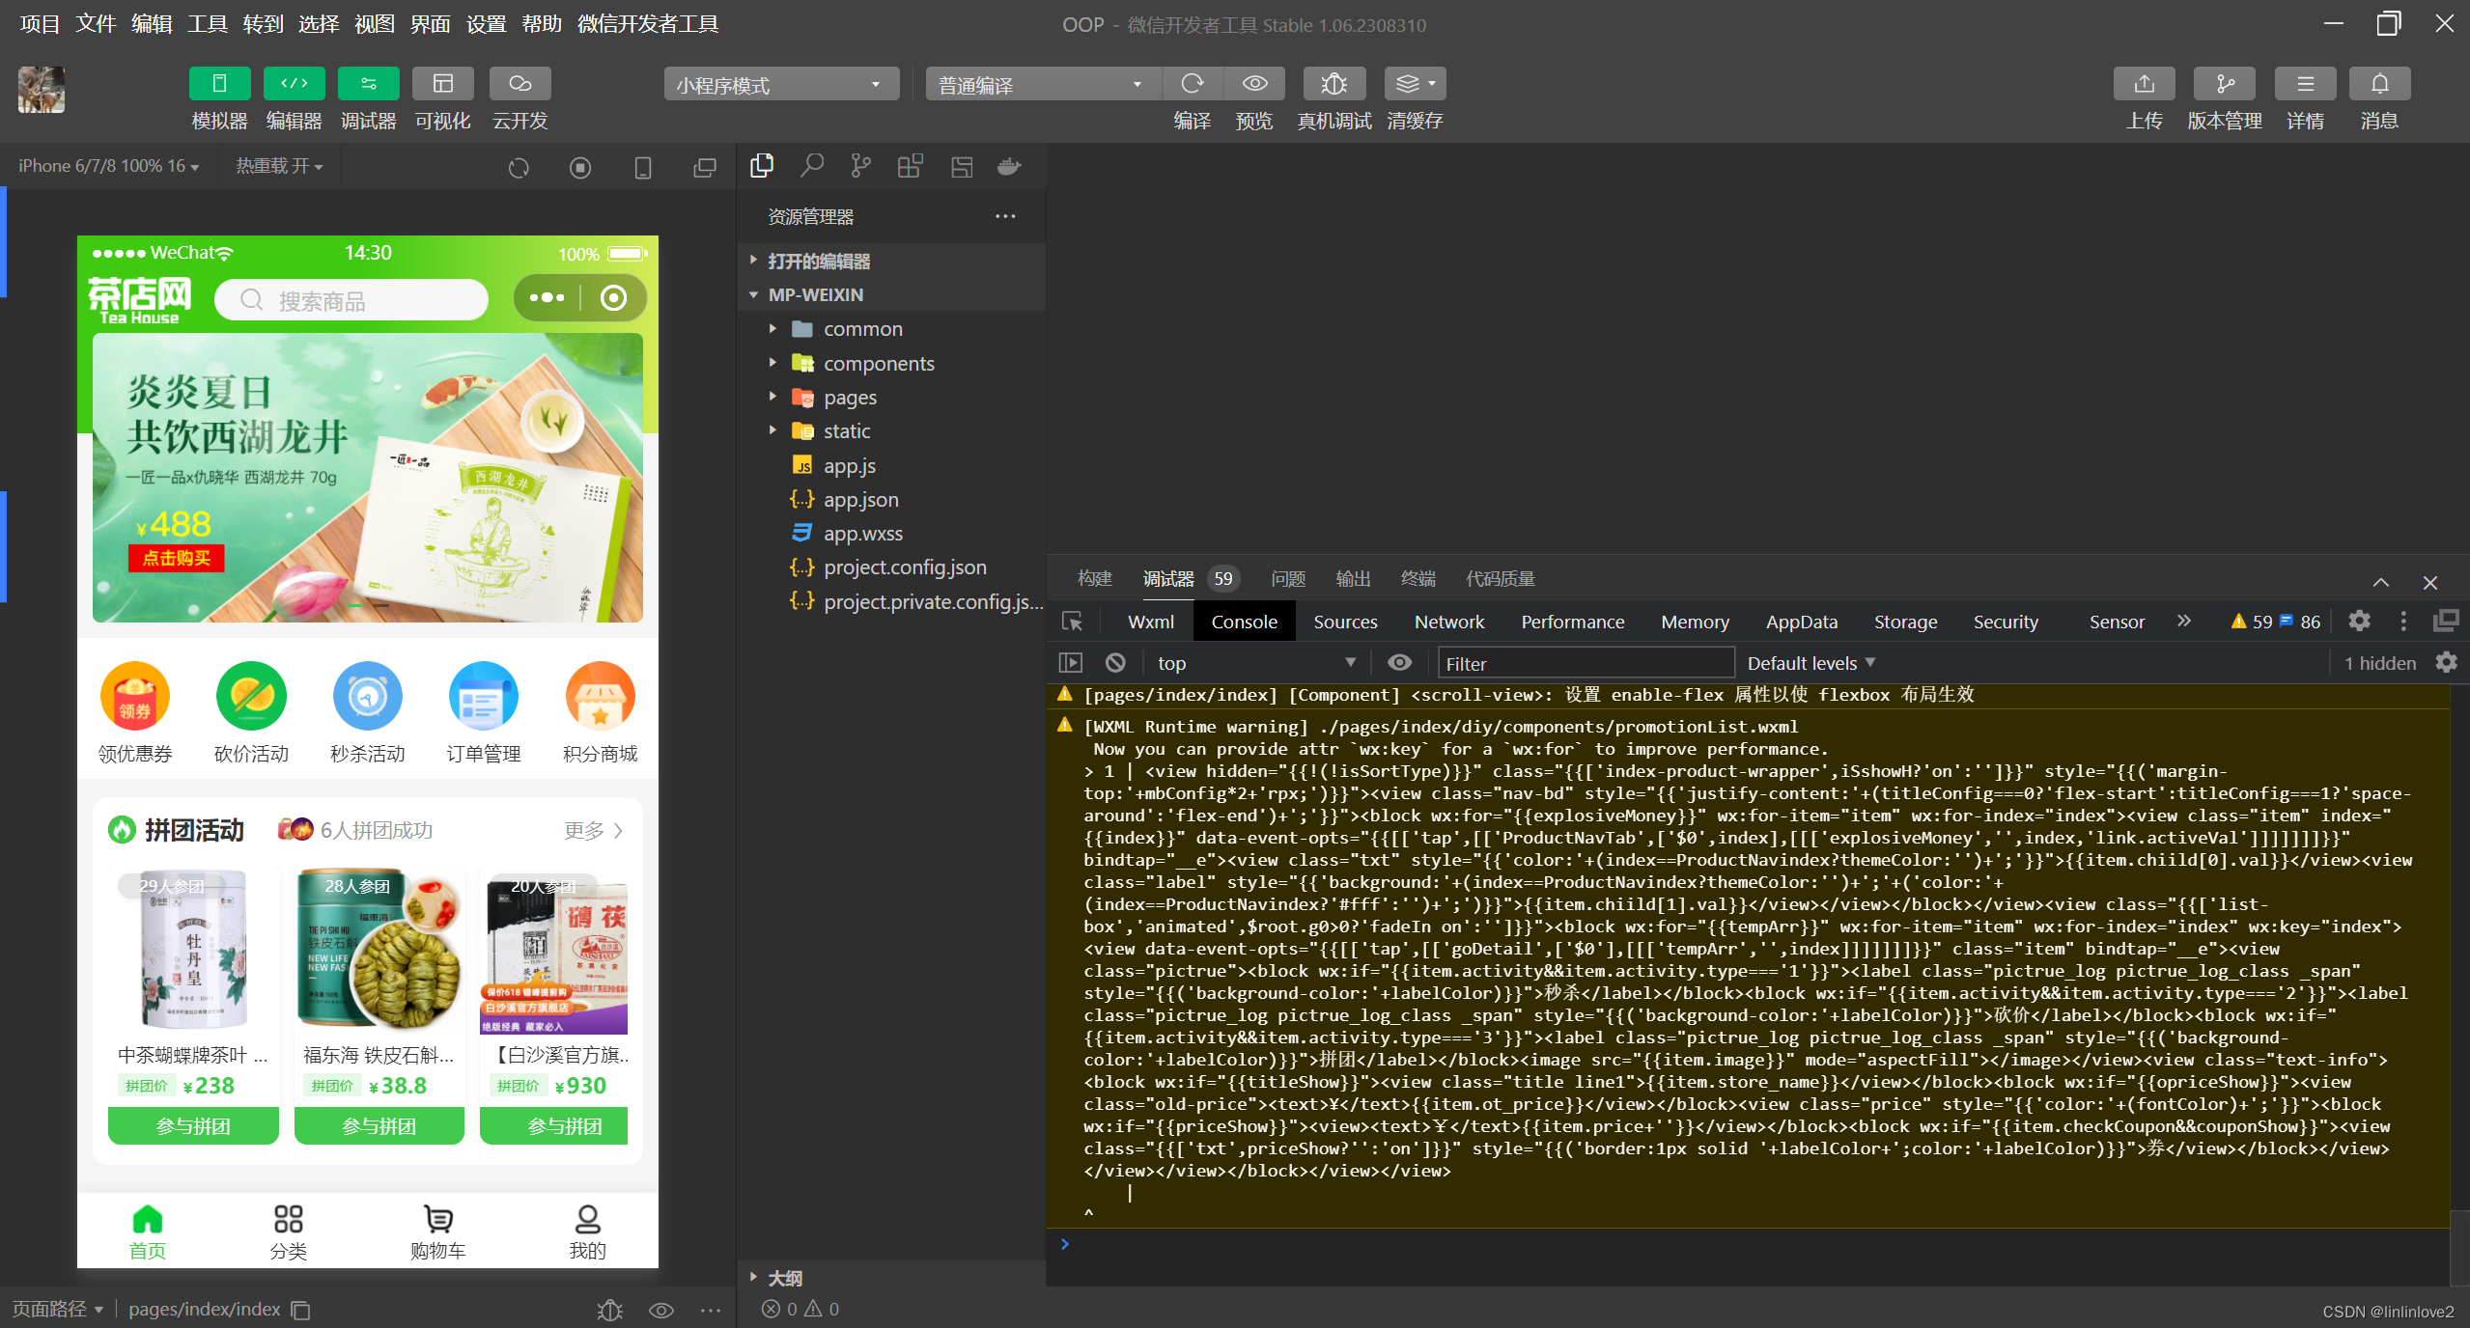This screenshot has height=1328, width=2470.
Task: Open the Default levels dropdown
Action: (x=1811, y=663)
